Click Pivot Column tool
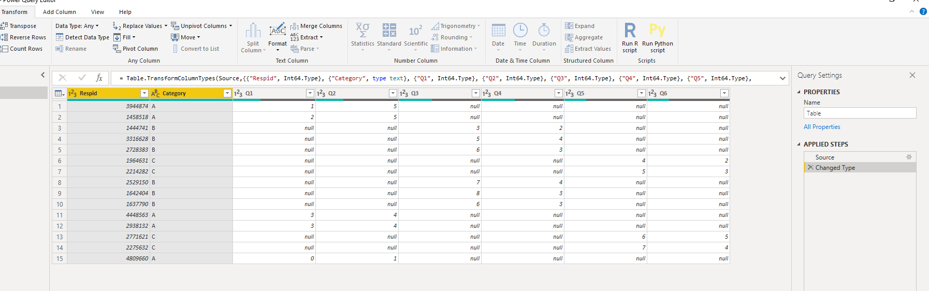Screen dimensions: 929x291 pos(135,49)
